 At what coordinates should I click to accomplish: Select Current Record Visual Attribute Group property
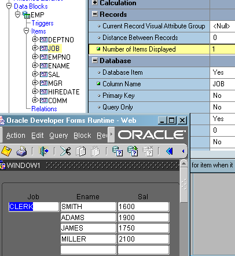pos(149,26)
